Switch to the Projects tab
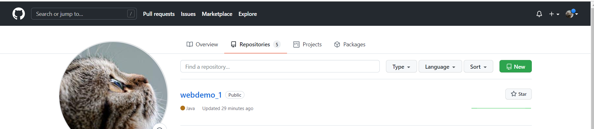594x129 pixels. 307,44
